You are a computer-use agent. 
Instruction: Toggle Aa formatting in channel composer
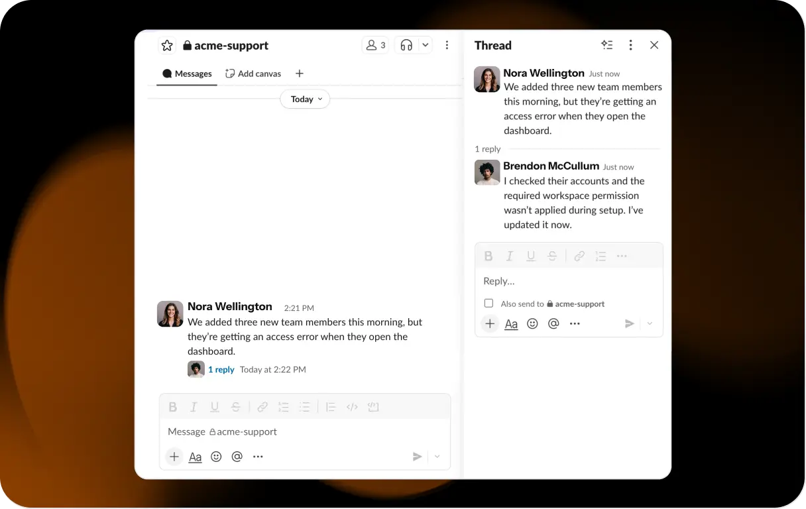pyautogui.click(x=195, y=457)
